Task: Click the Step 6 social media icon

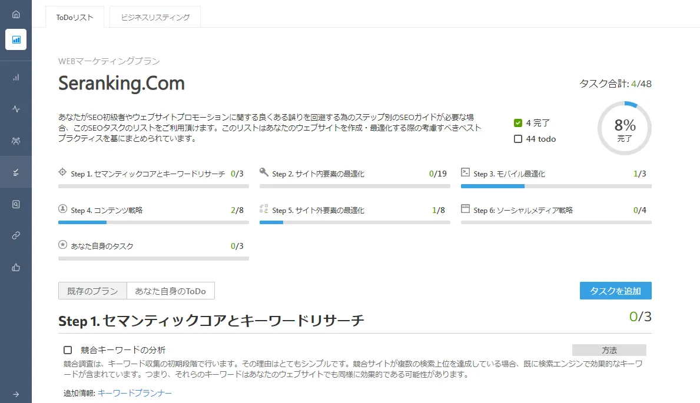Action: [x=465, y=209]
